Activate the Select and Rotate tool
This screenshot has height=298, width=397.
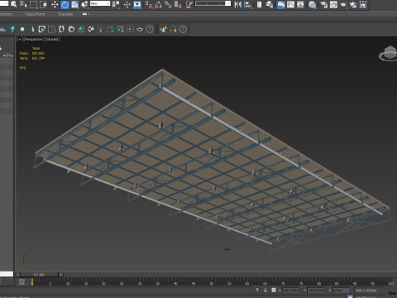65,4
